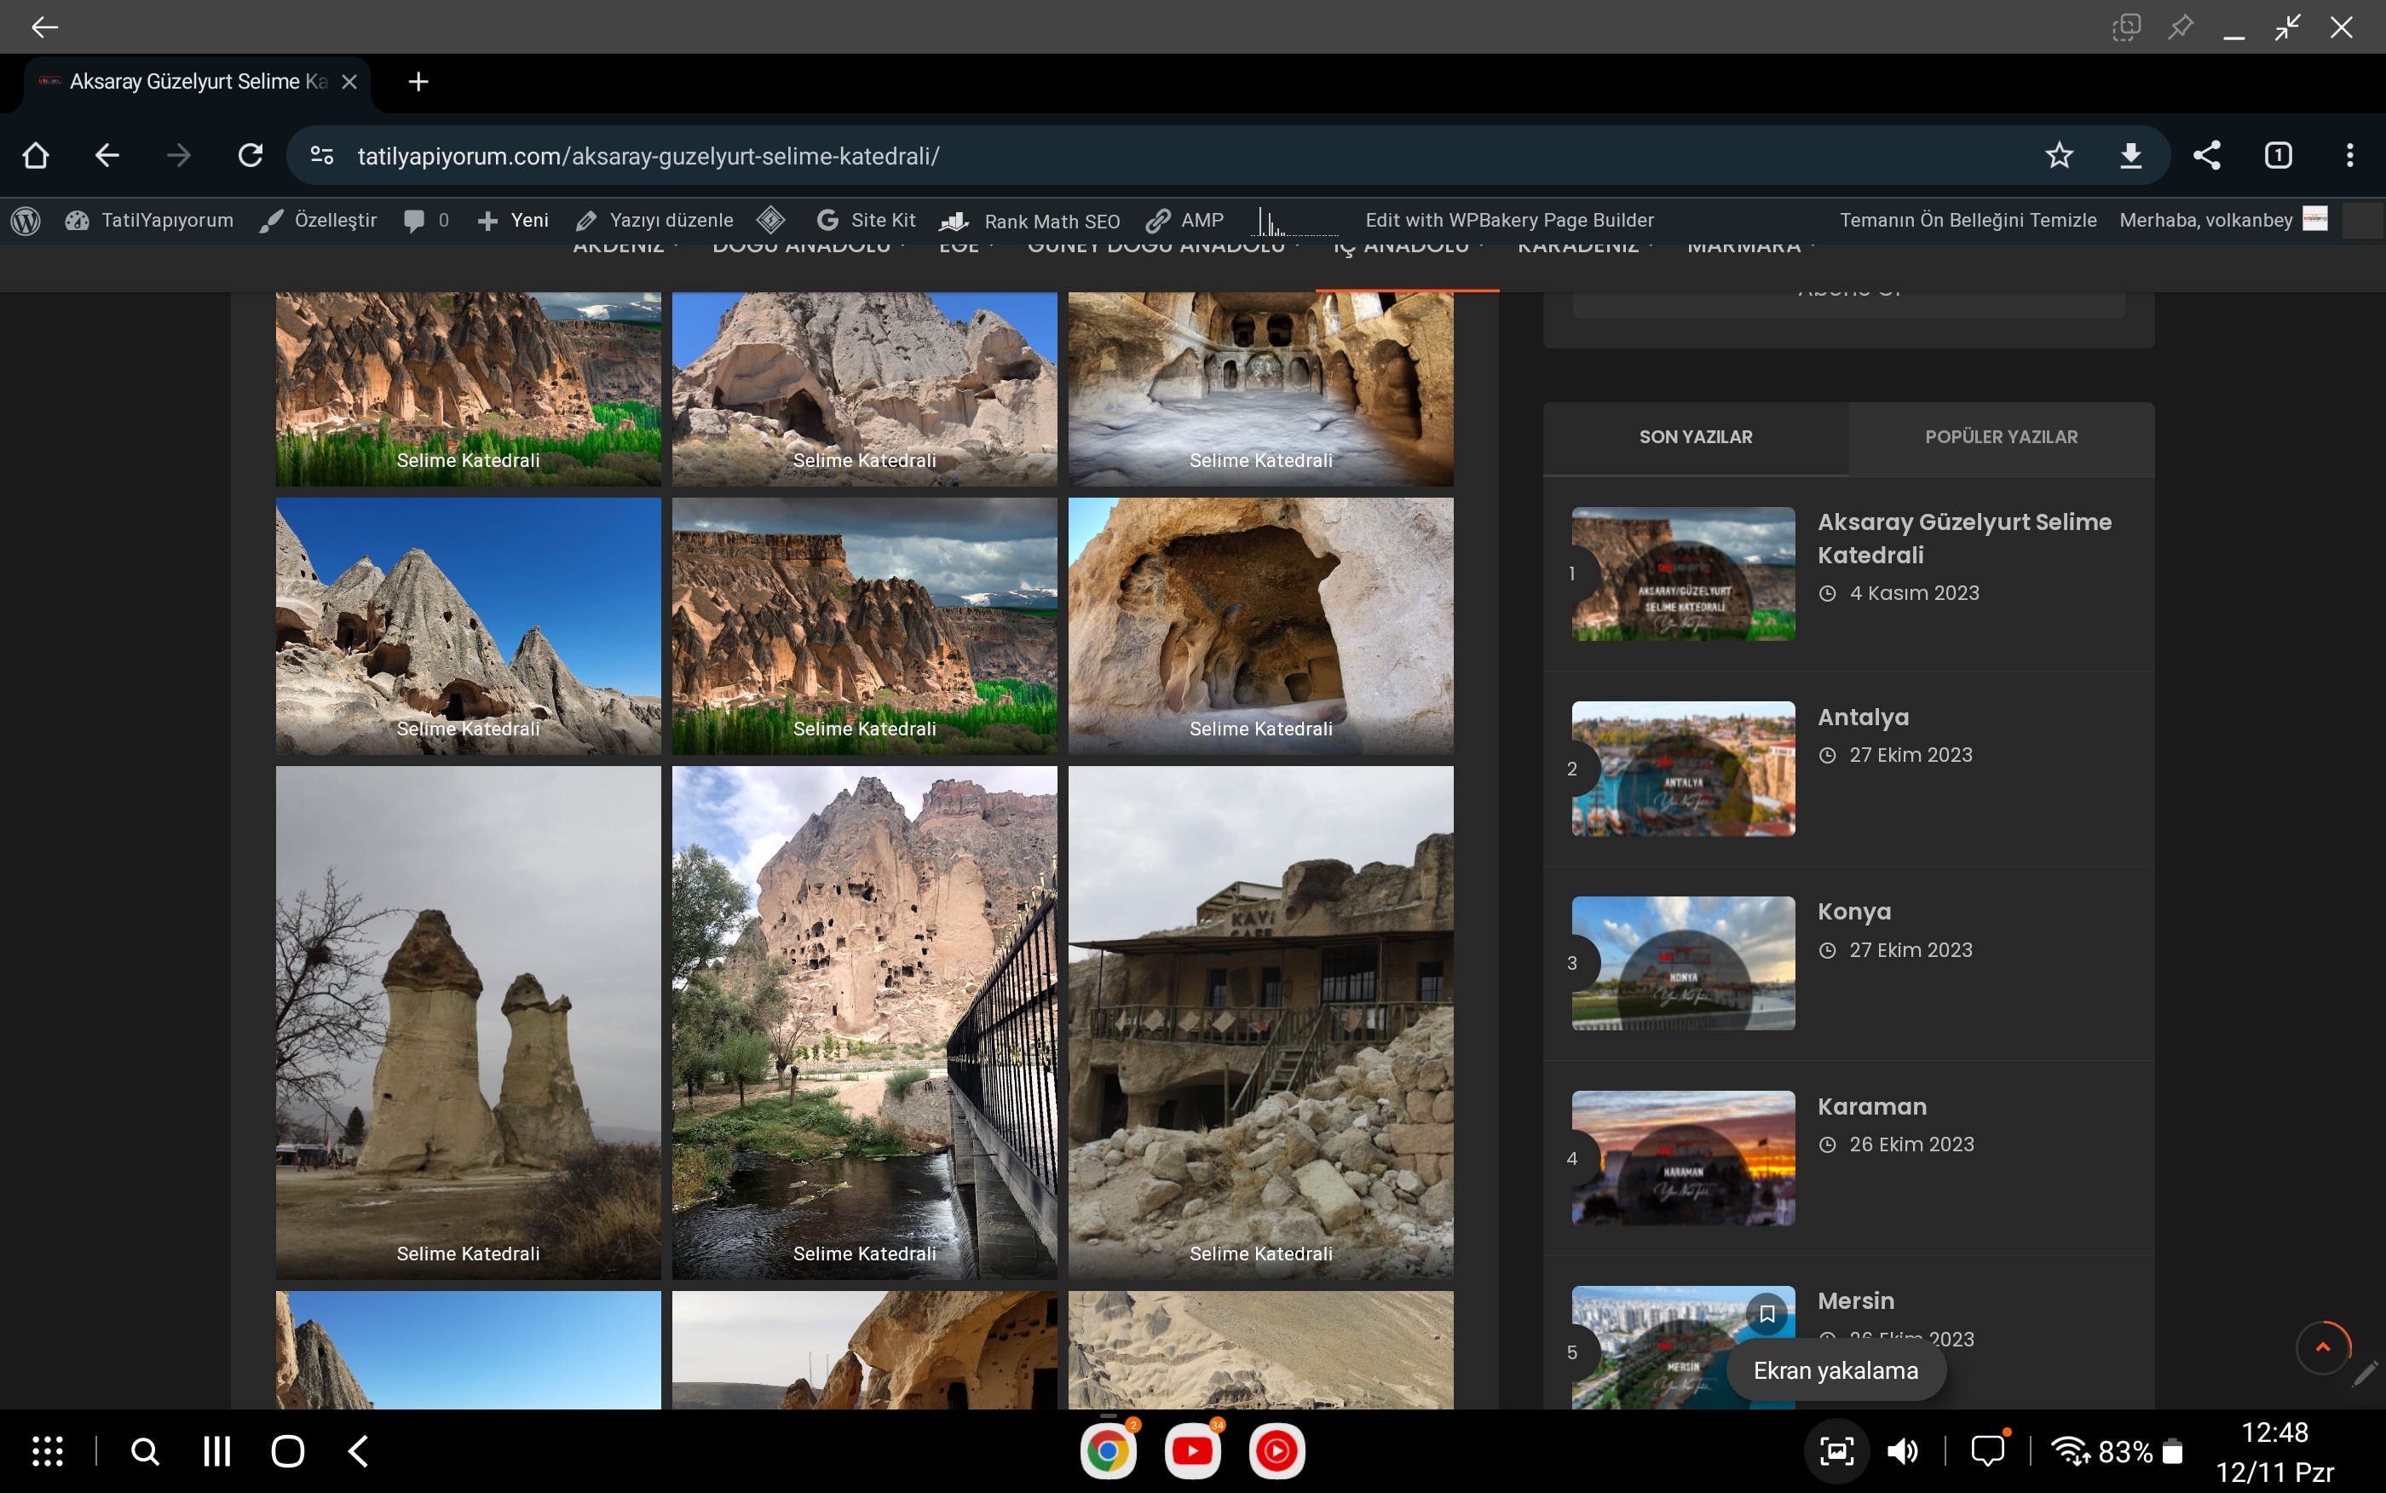Image resolution: width=2386 pixels, height=1493 pixels.
Task: Click Özelleştir in the admin bar
Action: click(x=318, y=220)
